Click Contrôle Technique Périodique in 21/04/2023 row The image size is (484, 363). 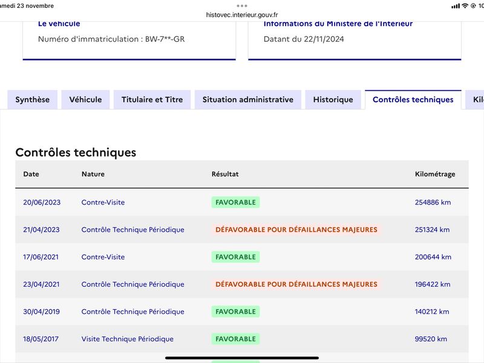pos(132,230)
